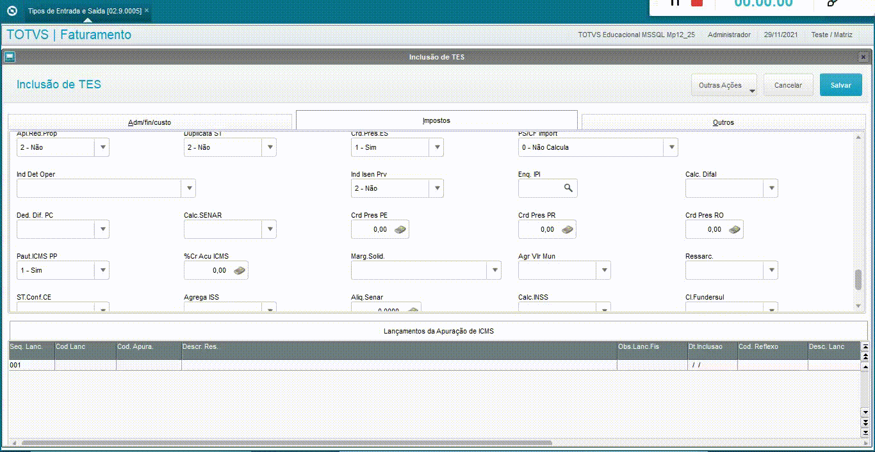Click the window icon beside Inclusão de TES title
Image resolution: width=875 pixels, height=452 pixels.
9,57
